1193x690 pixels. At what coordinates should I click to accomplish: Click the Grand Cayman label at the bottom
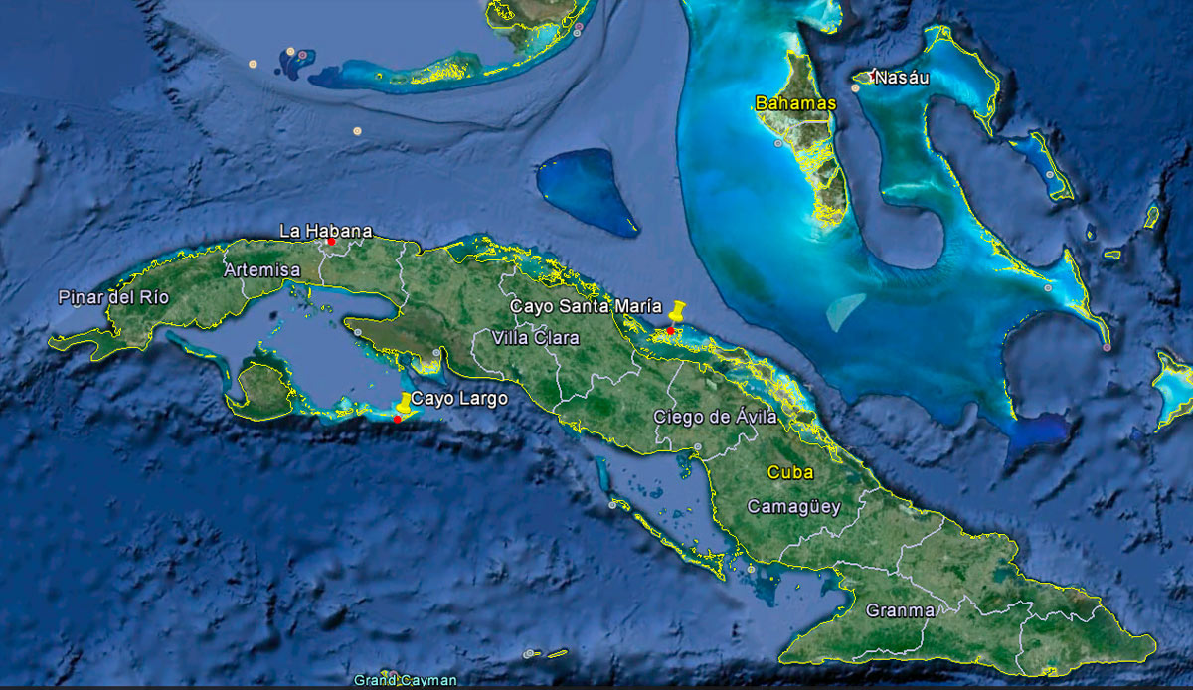click(409, 681)
